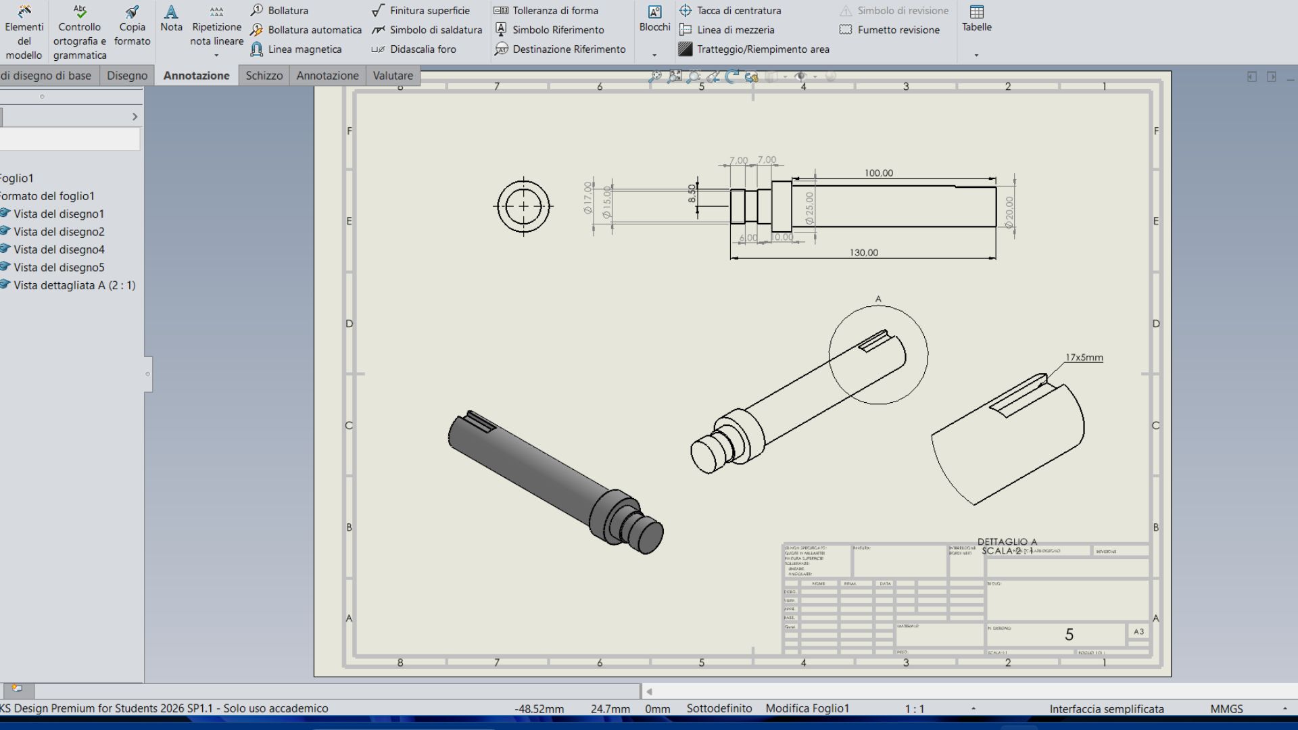The width and height of the screenshot is (1298, 730).
Task: Insert a Nota annotation
Action: point(171,19)
